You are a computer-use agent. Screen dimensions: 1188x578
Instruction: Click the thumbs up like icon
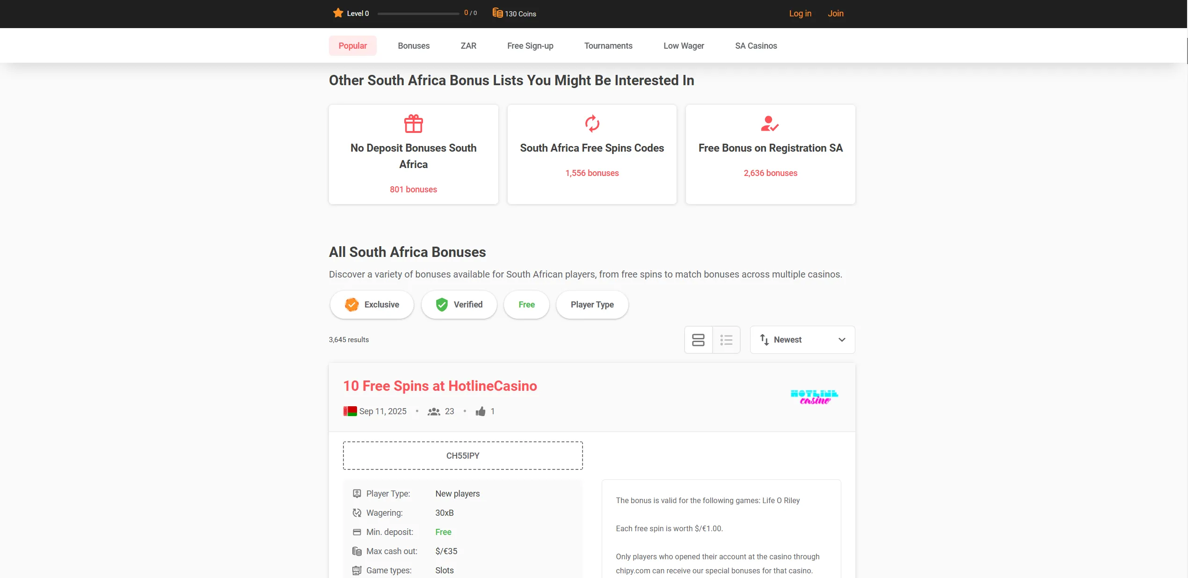point(481,411)
